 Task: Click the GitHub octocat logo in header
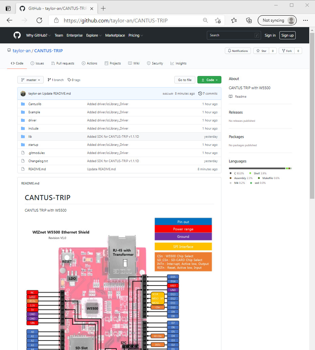(17, 35)
